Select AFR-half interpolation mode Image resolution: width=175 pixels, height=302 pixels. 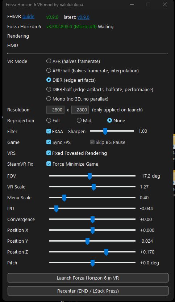(x=49, y=71)
